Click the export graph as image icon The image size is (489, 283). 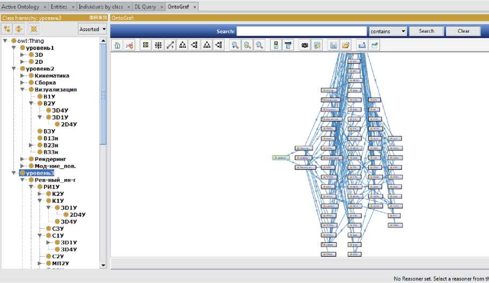pos(317,45)
